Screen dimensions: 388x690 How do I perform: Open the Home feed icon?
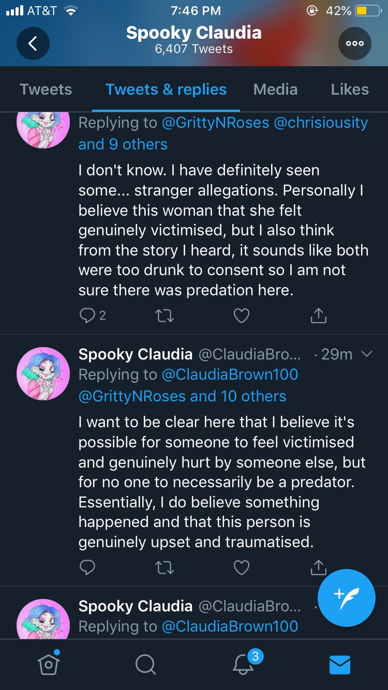point(48,664)
